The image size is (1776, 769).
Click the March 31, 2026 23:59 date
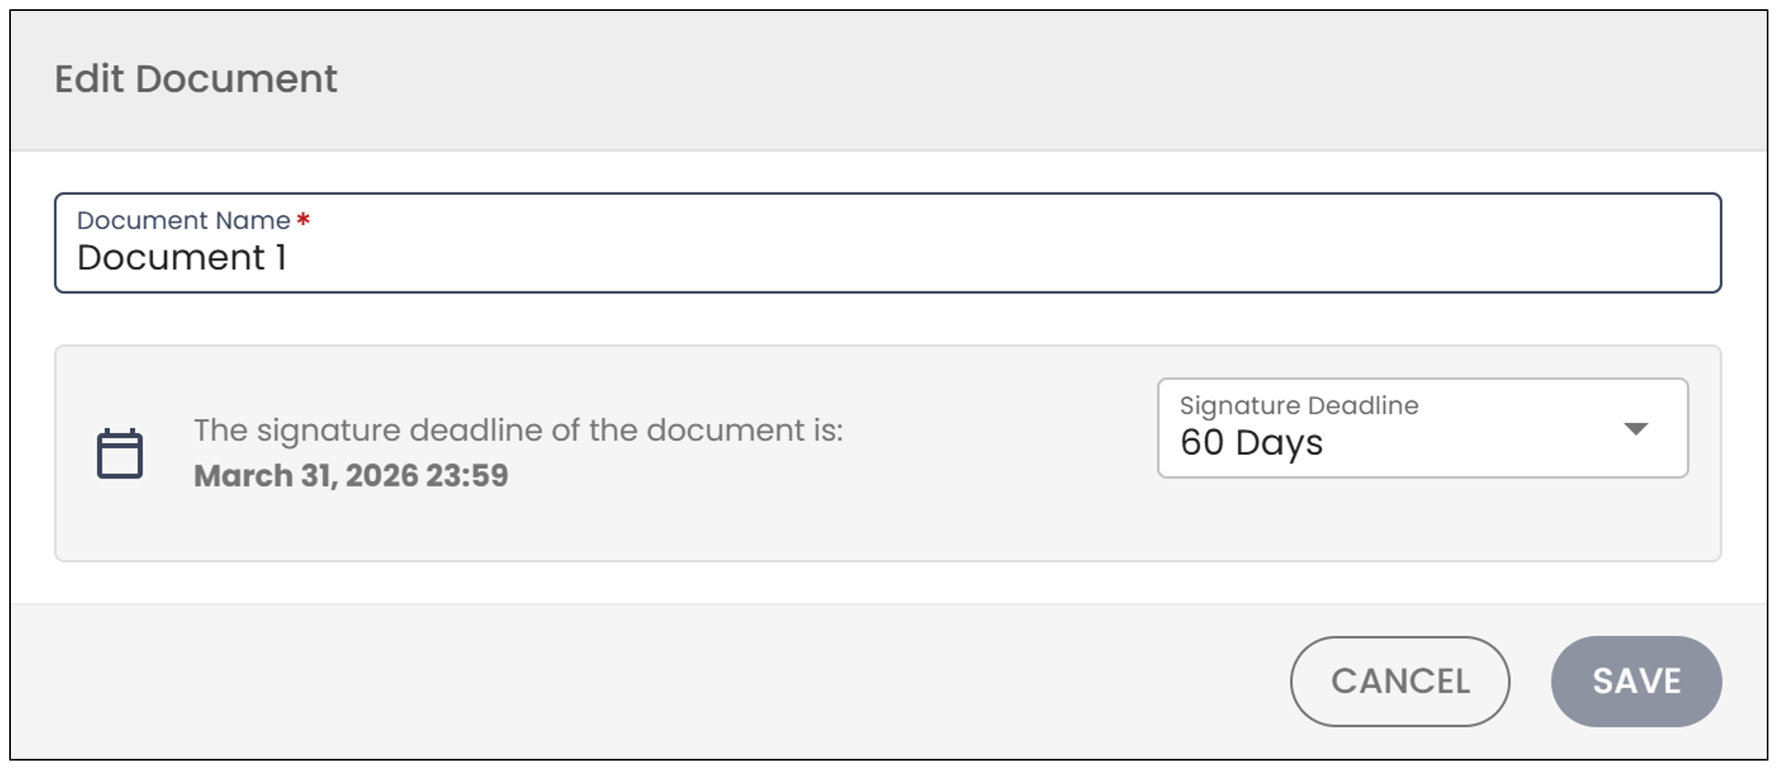click(x=351, y=475)
